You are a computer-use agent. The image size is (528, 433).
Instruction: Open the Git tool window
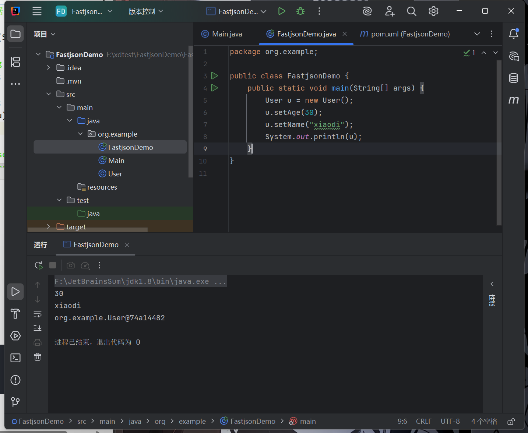pos(15,402)
